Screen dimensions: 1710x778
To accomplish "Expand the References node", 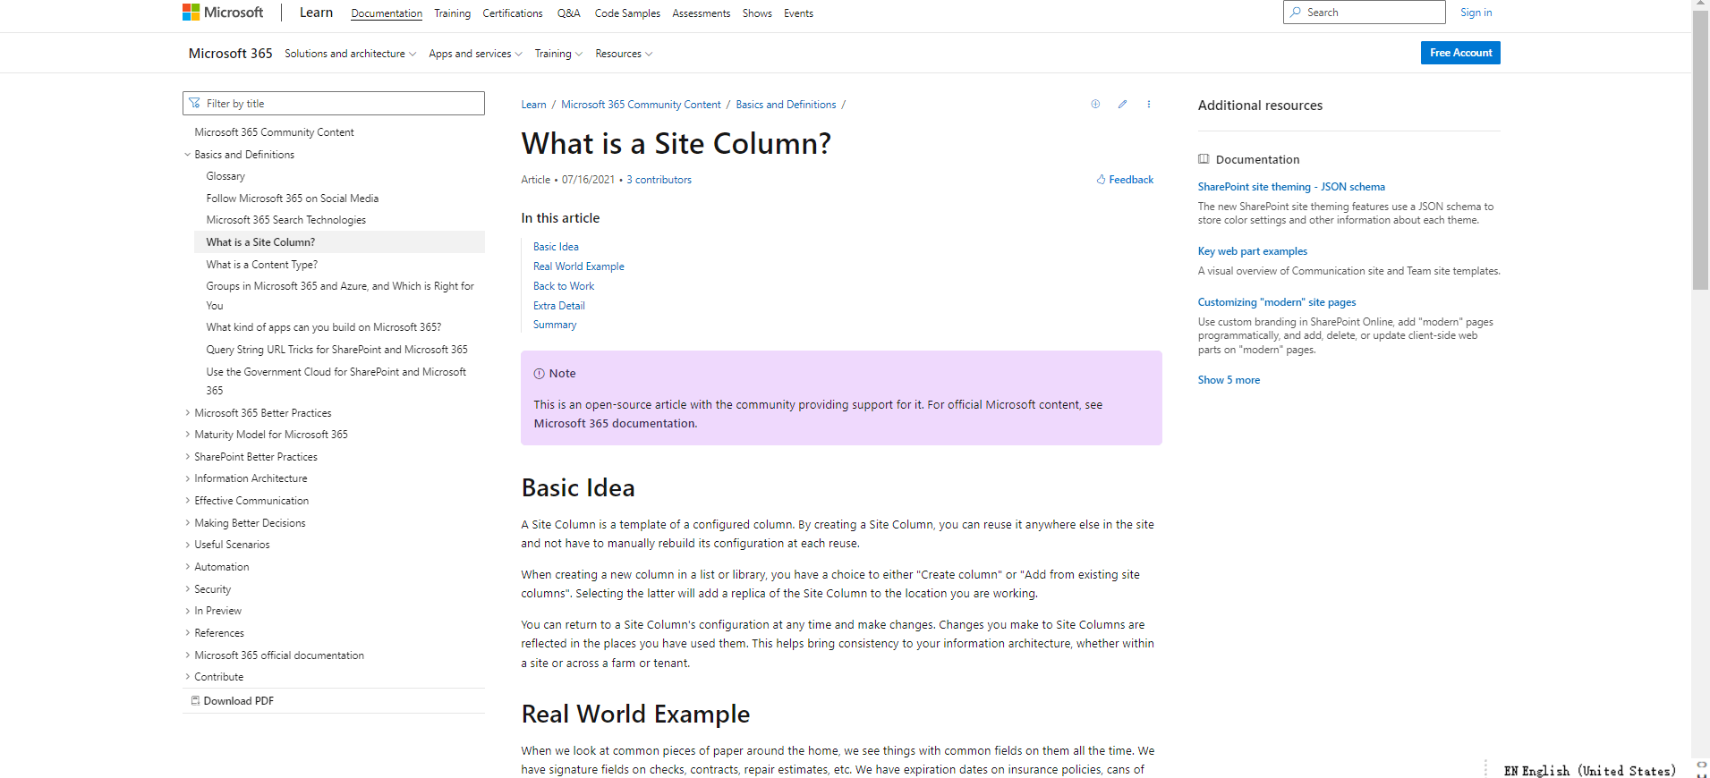I will tap(187, 633).
